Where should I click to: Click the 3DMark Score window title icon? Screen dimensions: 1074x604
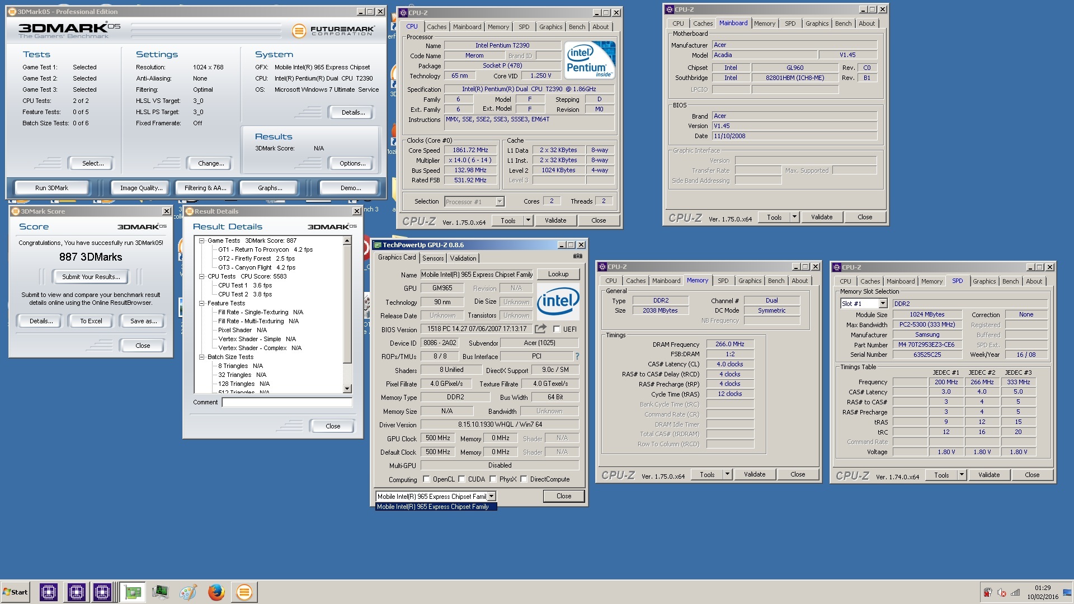pyautogui.click(x=16, y=211)
